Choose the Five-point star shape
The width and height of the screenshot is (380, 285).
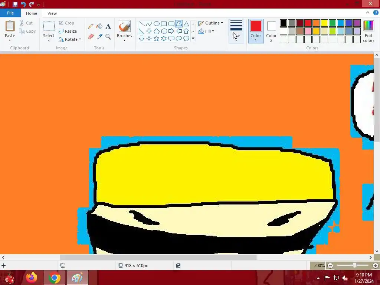click(x=157, y=38)
